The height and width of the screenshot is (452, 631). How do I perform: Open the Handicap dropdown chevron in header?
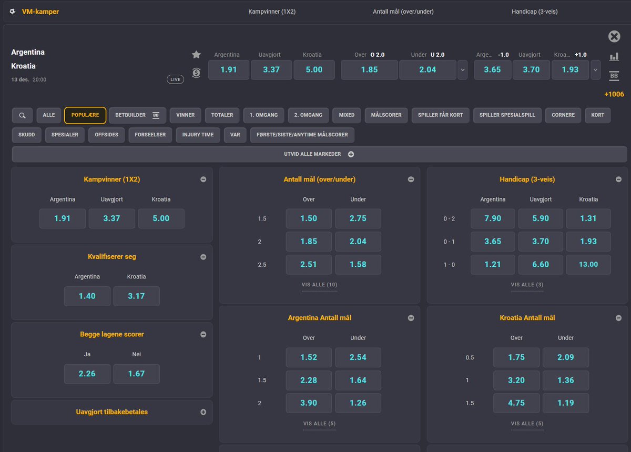pyautogui.click(x=595, y=69)
